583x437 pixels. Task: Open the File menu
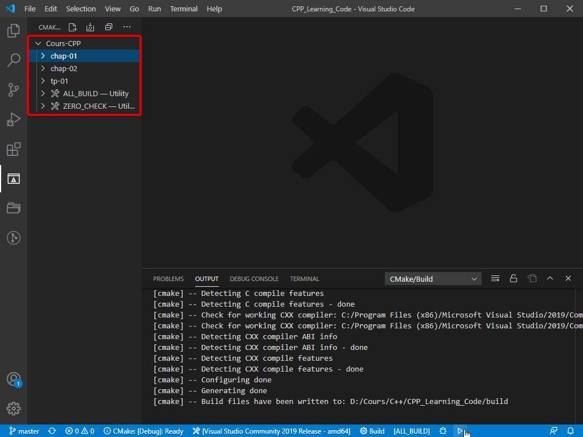(x=30, y=9)
